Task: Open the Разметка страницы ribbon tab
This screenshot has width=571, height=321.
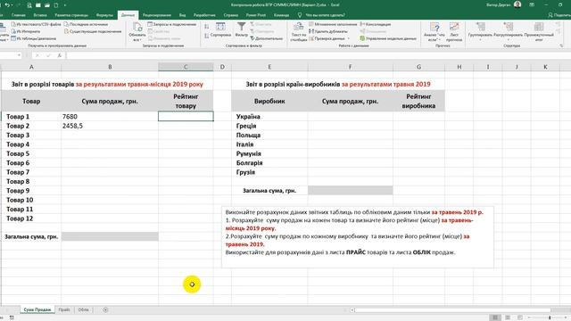Action: pos(71,15)
